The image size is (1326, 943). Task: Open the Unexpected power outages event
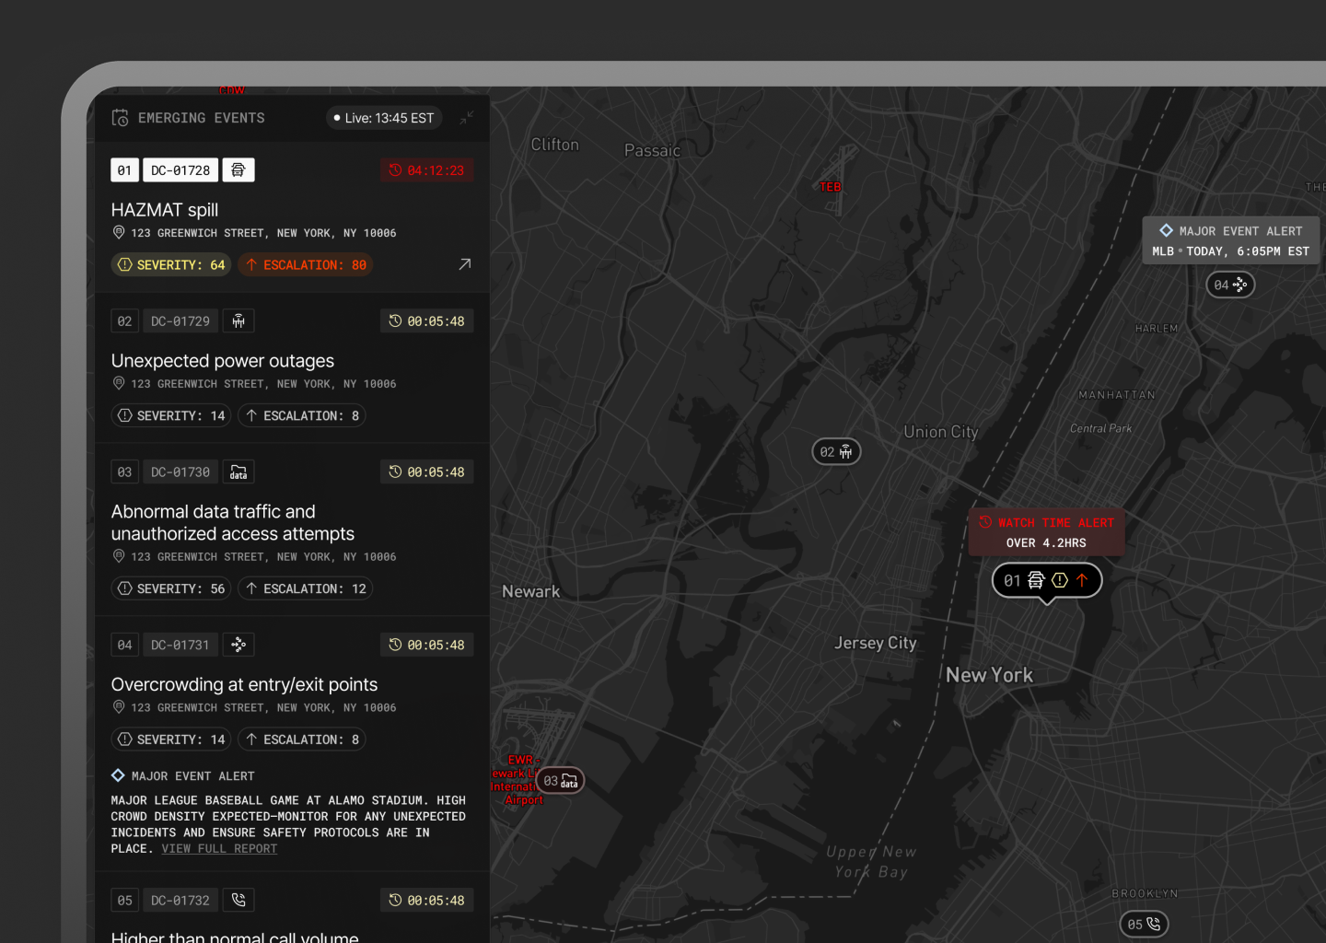pos(223,361)
